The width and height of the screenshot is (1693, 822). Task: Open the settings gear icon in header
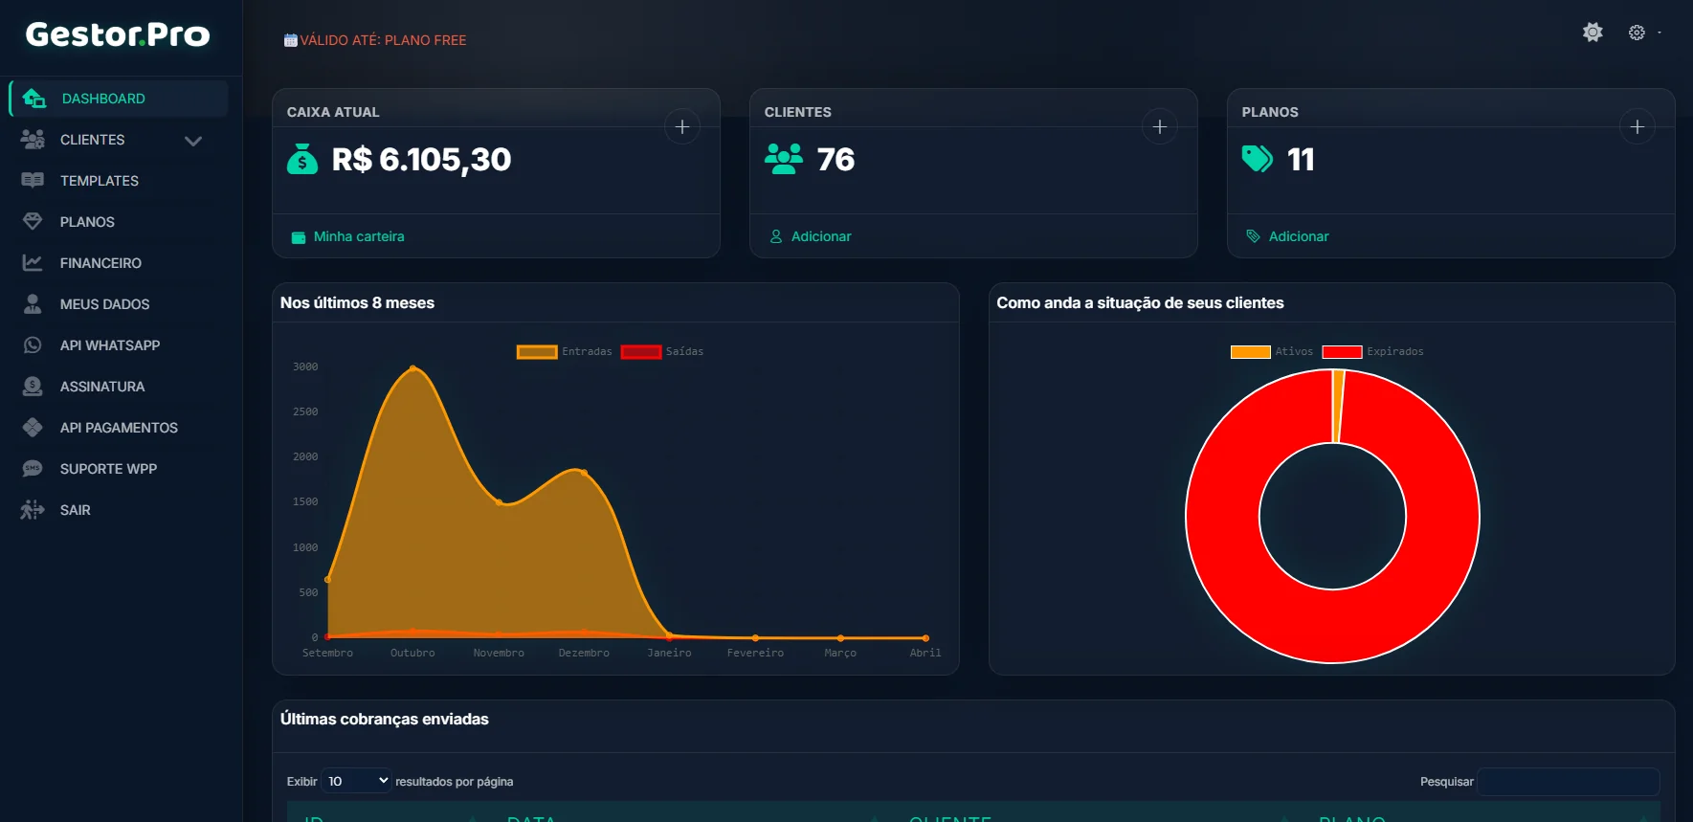click(1637, 33)
